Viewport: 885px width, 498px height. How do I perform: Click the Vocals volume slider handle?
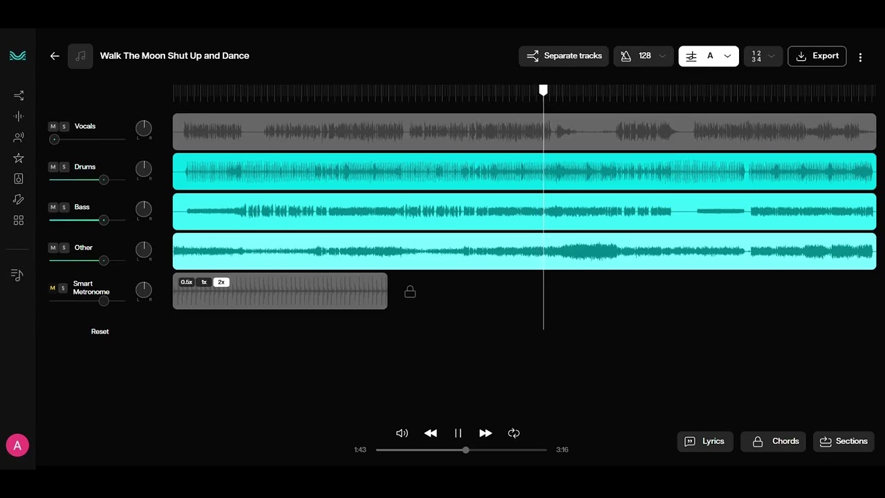click(x=55, y=140)
